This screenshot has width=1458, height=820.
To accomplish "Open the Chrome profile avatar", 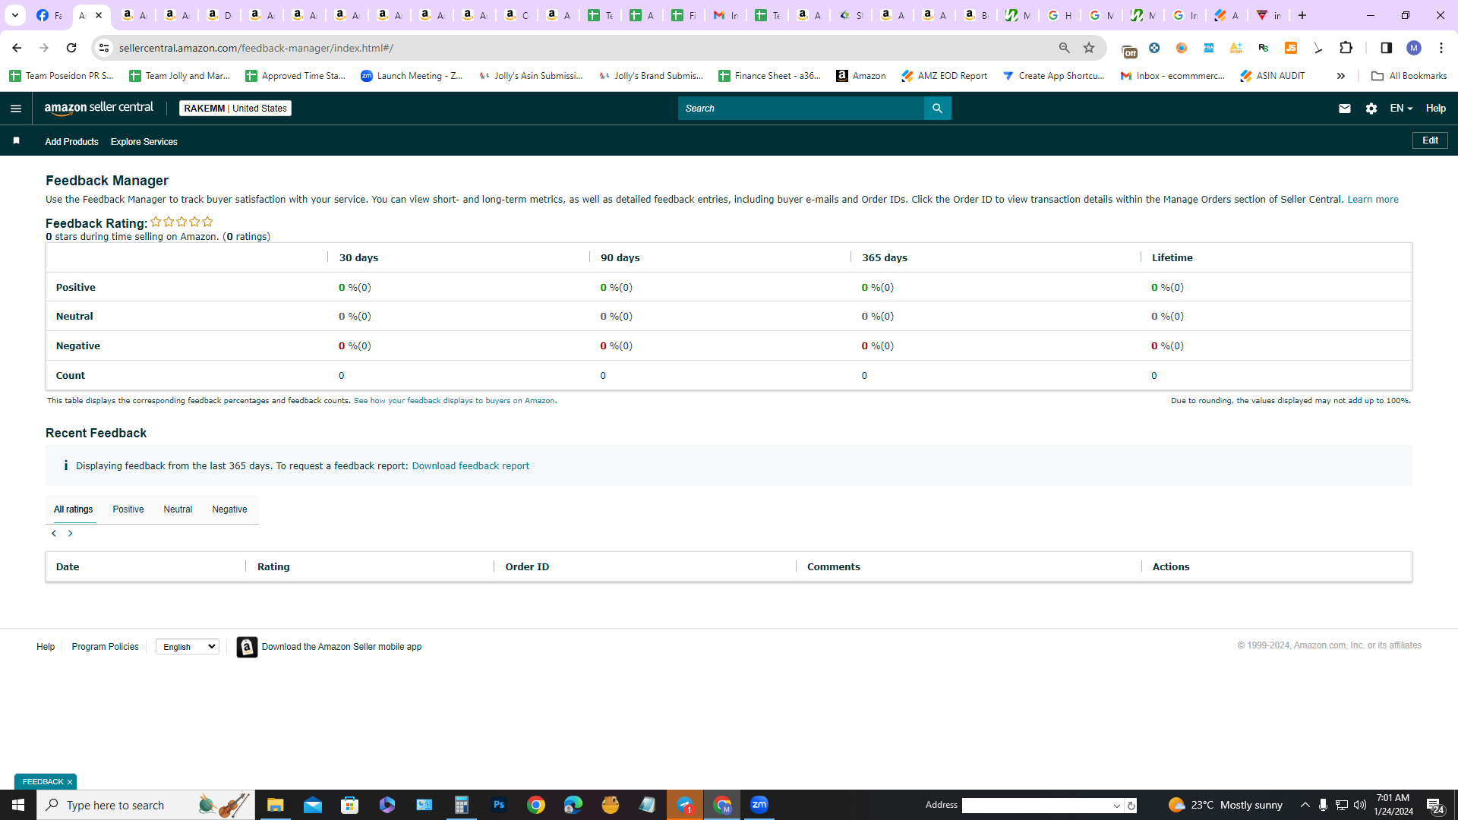I will click(x=1413, y=48).
